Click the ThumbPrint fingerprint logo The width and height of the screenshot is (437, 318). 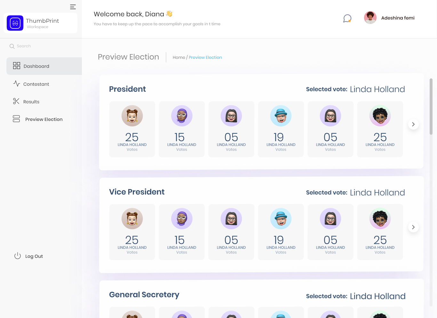pos(15,23)
